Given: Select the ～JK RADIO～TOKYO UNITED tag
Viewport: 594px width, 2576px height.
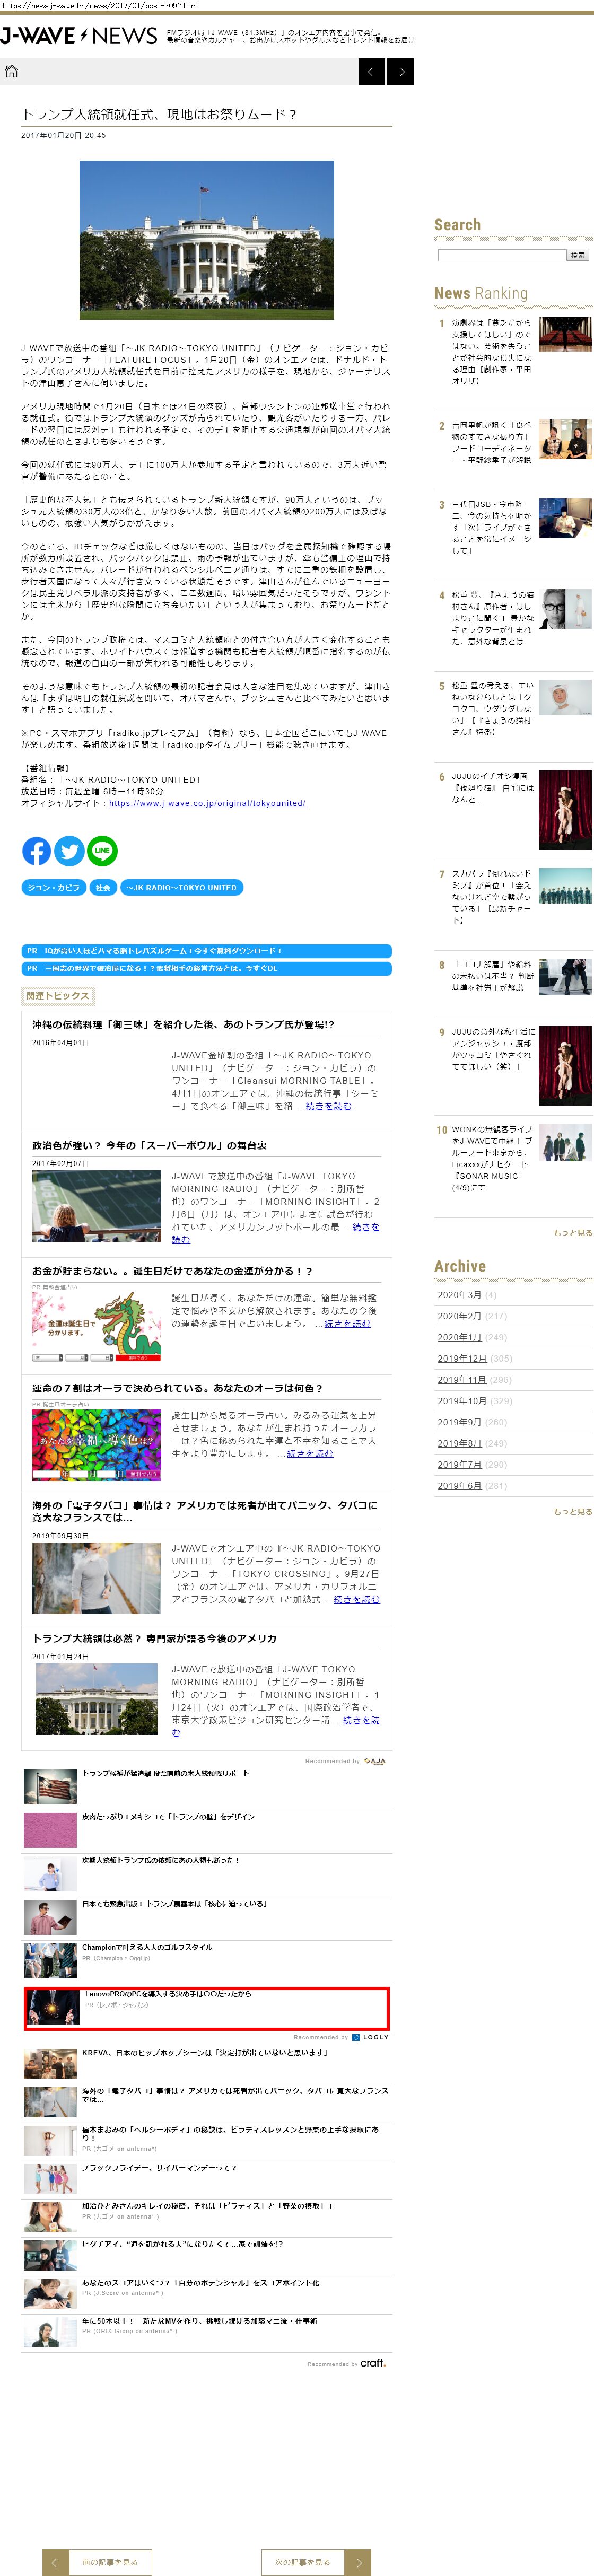Looking at the screenshot, I should tap(182, 887).
